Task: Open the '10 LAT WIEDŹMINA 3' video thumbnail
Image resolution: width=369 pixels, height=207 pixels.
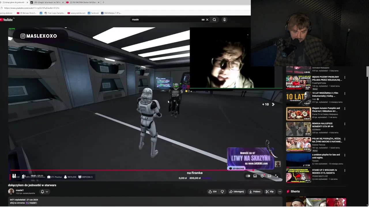Action: pyautogui.click(x=298, y=98)
